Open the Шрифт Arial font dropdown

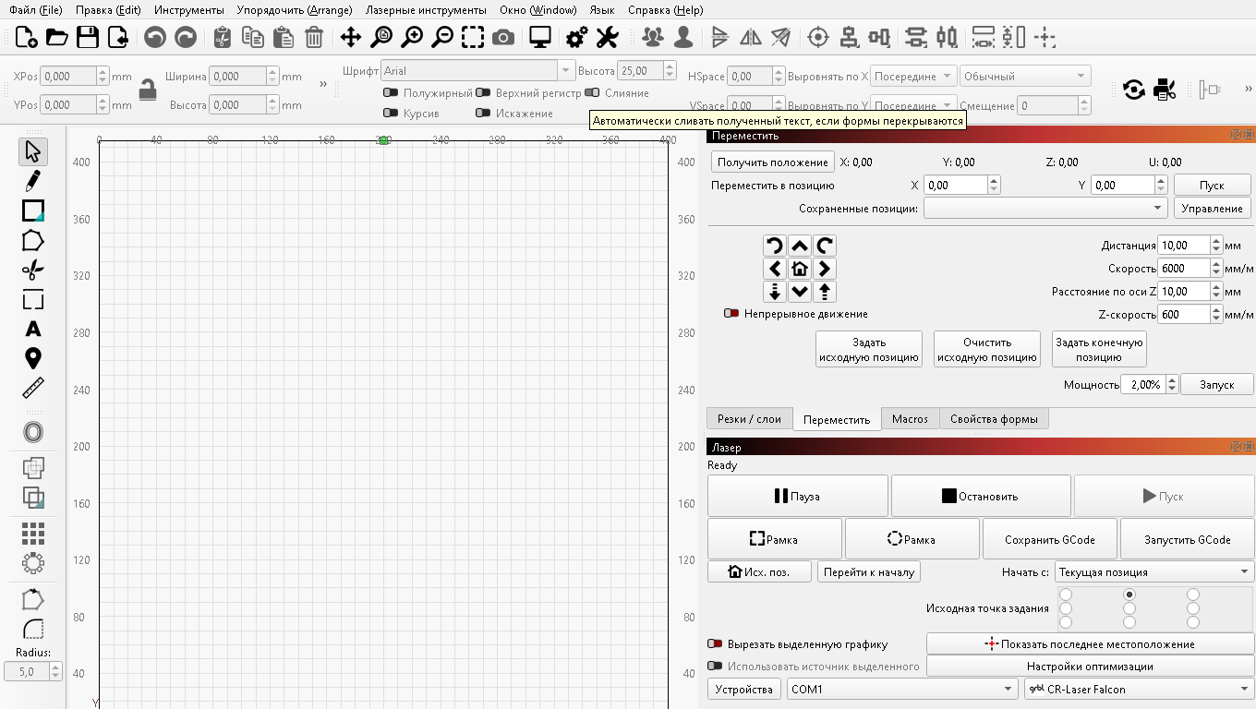[478, 71]
